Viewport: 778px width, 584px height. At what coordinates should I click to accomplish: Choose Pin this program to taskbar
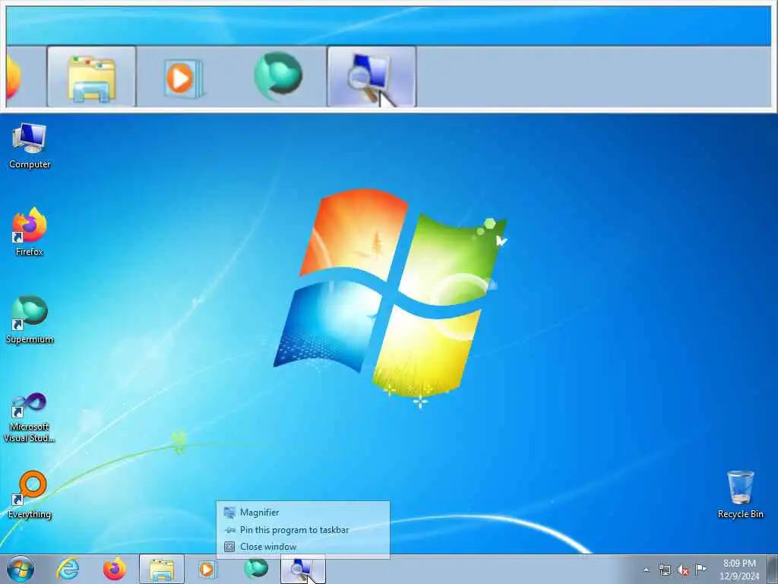302,530
